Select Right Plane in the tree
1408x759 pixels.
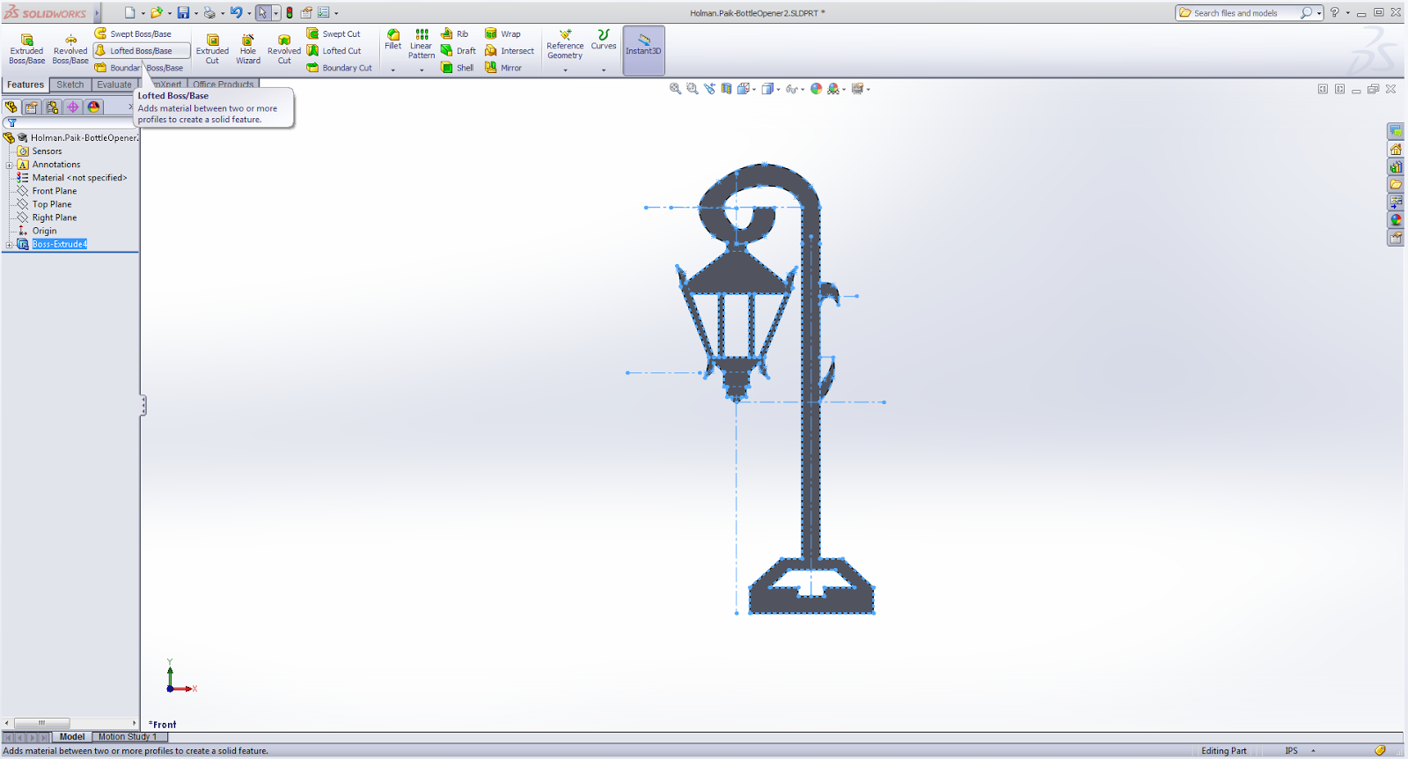(55, 217)
